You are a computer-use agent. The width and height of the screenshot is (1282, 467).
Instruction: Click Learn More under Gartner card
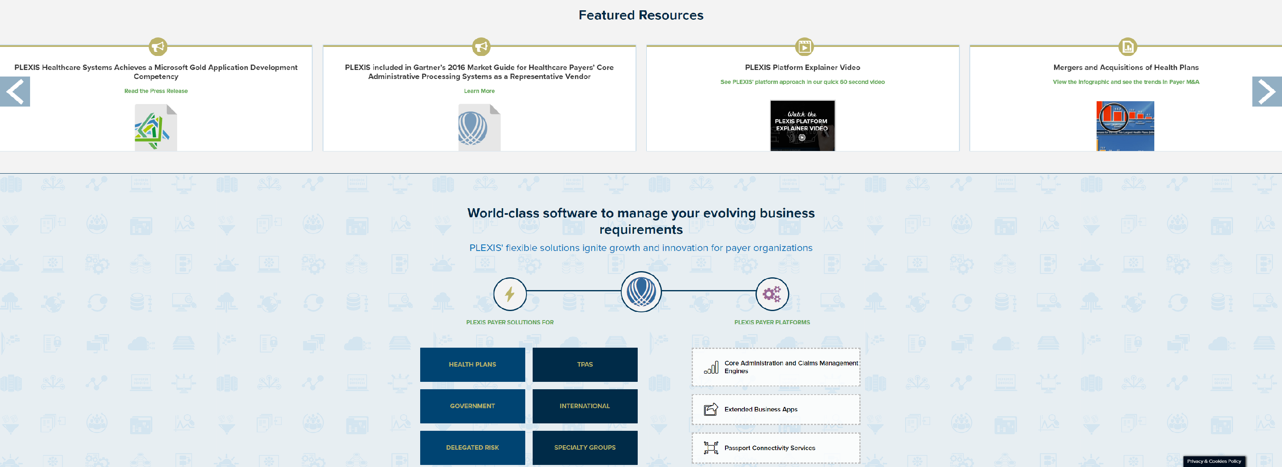click(479, 91)
